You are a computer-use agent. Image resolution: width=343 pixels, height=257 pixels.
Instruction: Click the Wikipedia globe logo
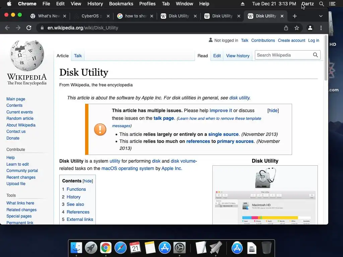point(27,56)
